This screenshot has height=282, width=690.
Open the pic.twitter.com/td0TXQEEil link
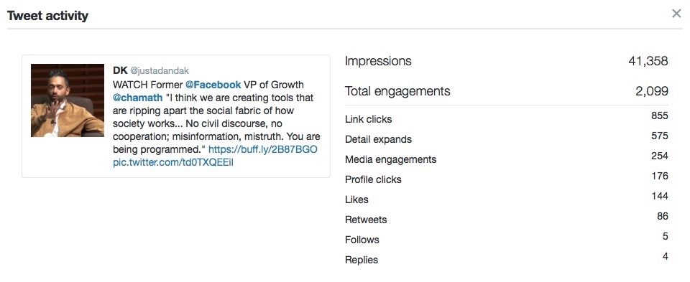173,162
